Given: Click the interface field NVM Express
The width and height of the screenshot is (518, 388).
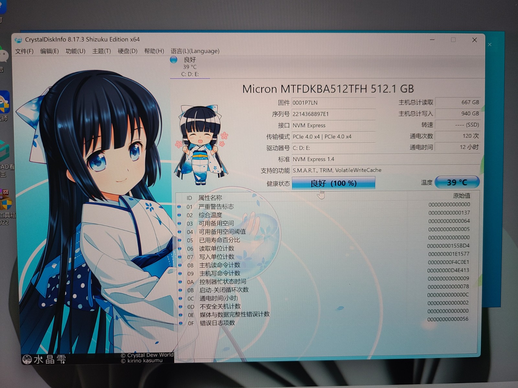Looking at the screenshot, I should [x=333, y=125].
